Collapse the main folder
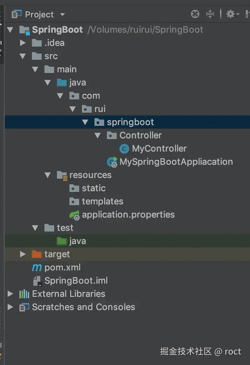Viewport: 250px width, 365px height. pos(35,70)
